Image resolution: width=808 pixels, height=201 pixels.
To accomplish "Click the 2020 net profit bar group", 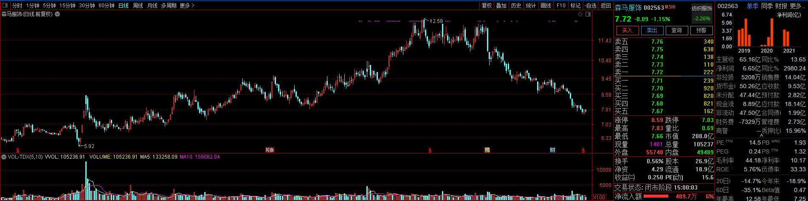I will [767, 33].
